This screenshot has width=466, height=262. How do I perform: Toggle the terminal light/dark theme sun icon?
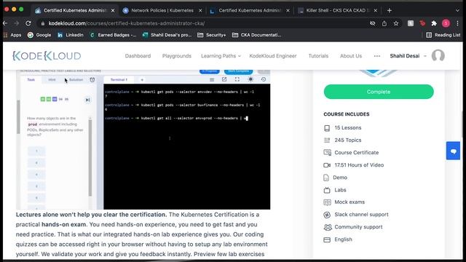point(250,79)
